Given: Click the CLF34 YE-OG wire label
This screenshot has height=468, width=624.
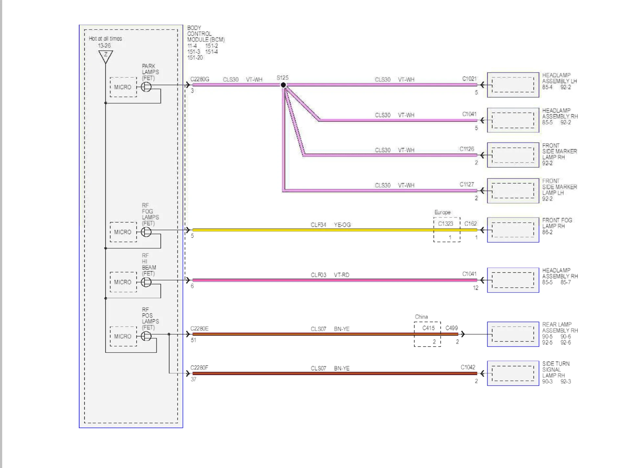Looking at the screenshot, I should pos(331,225).
